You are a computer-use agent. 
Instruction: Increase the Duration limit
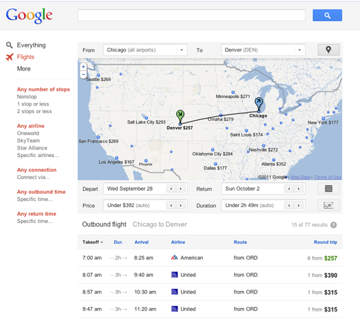coord(299,205)
